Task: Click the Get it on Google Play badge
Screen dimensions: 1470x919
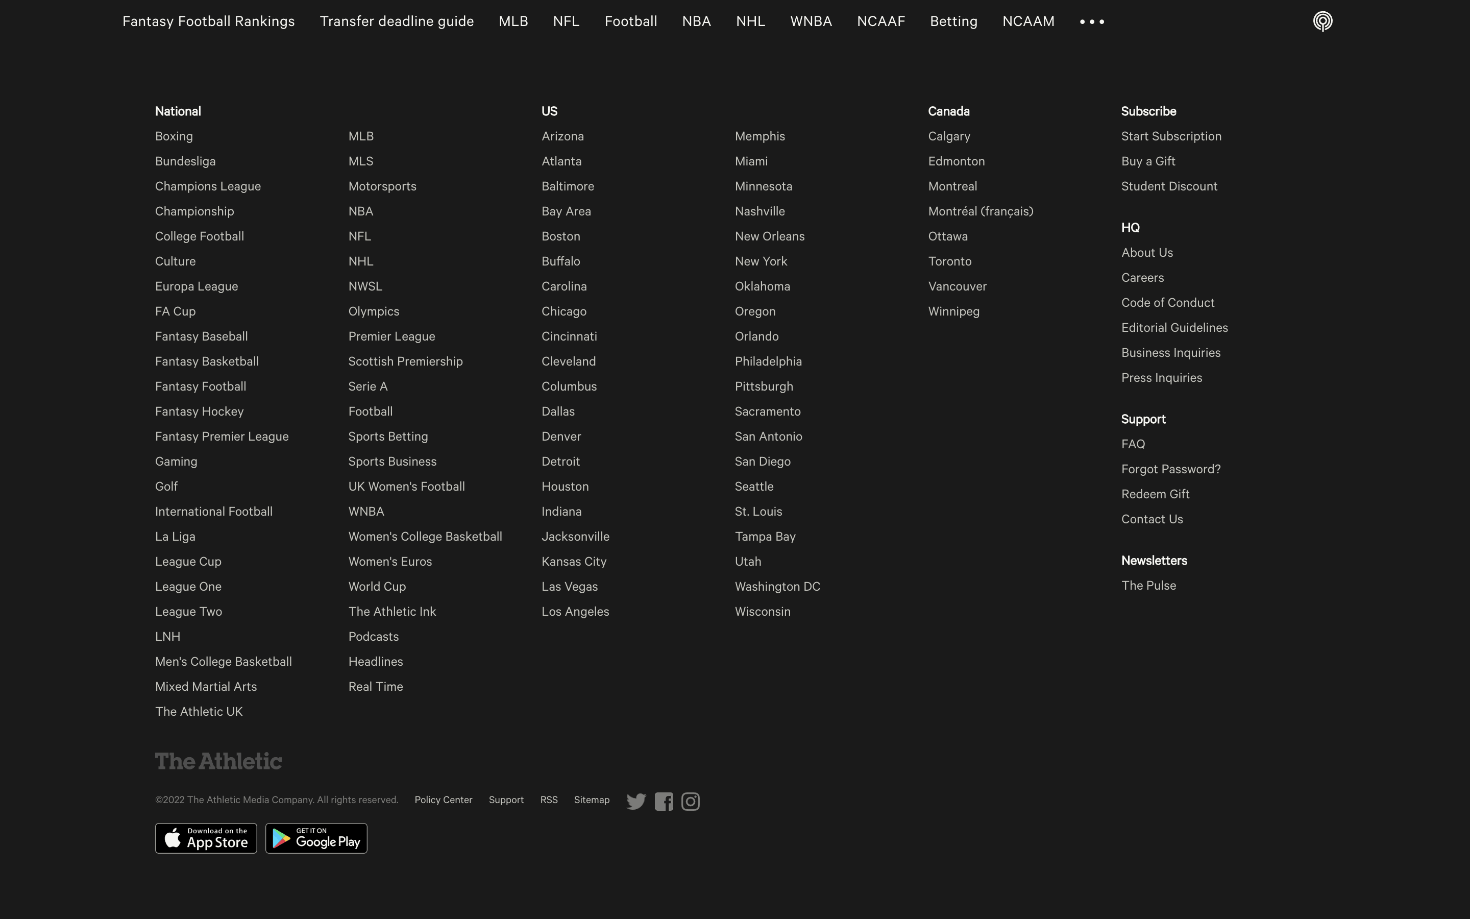Action: [x=316, y=838]
